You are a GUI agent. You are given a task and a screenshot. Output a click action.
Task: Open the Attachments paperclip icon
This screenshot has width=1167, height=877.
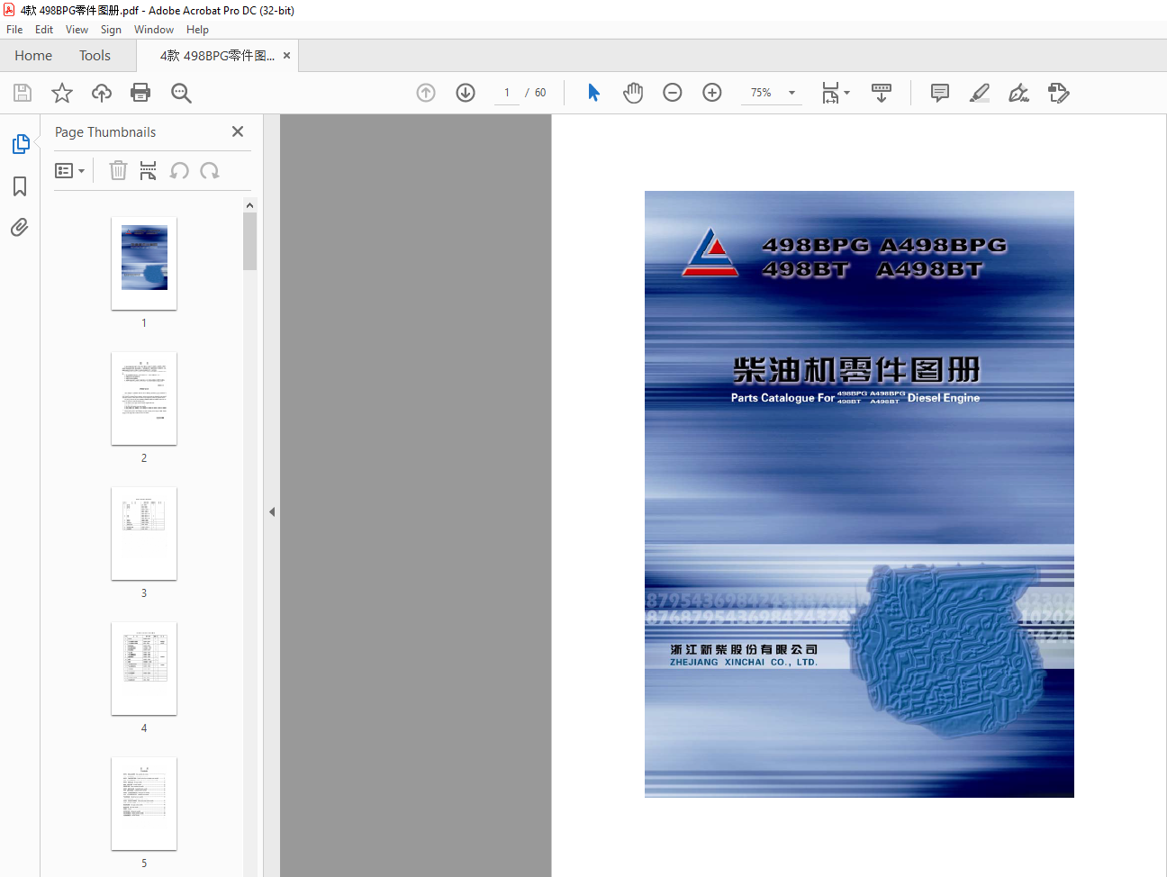point(20,227)
